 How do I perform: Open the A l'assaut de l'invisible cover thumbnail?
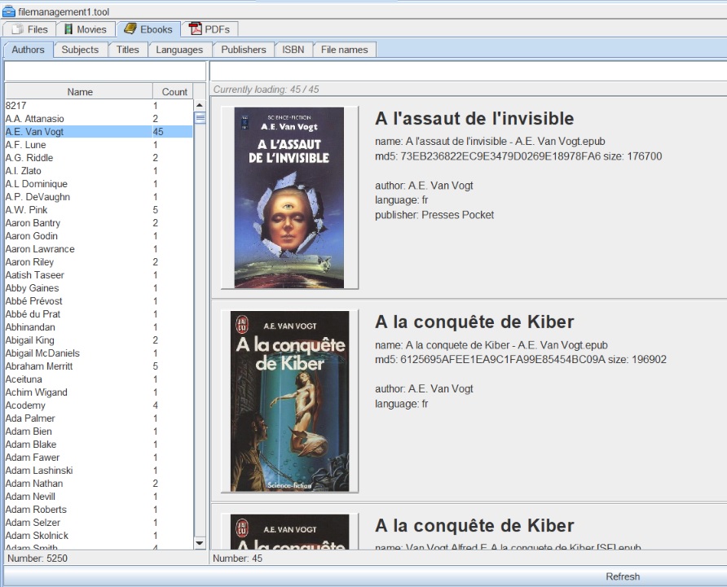(x=289, y=198)
